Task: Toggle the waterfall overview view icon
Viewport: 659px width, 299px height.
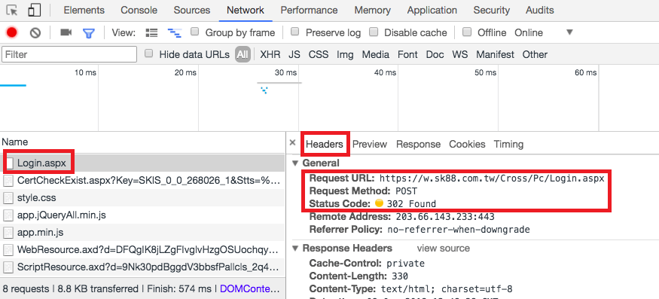Action: pyautogui.click(x=175, y=32)
